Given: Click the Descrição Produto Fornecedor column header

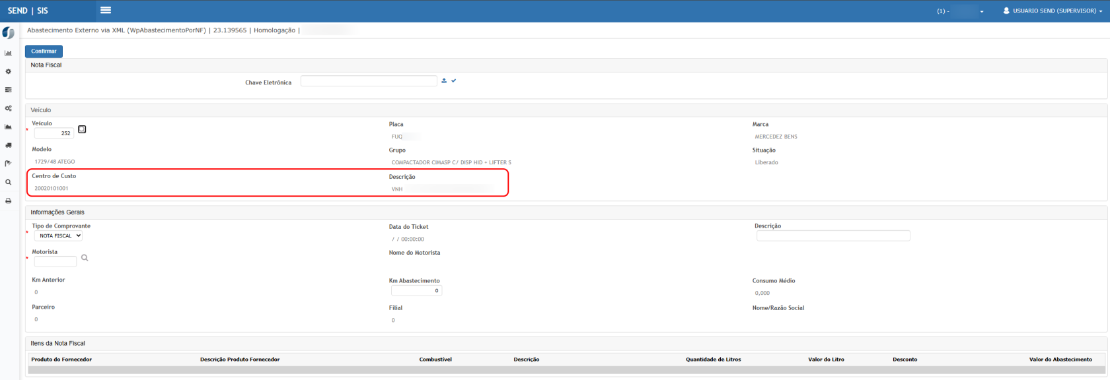Looking at the screenshot, I should point(240,360).
